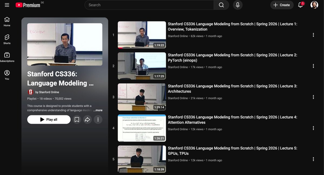Go to Home in sidebar
The width and height of the screenshot is (324, 175).
tap(7, 22)
